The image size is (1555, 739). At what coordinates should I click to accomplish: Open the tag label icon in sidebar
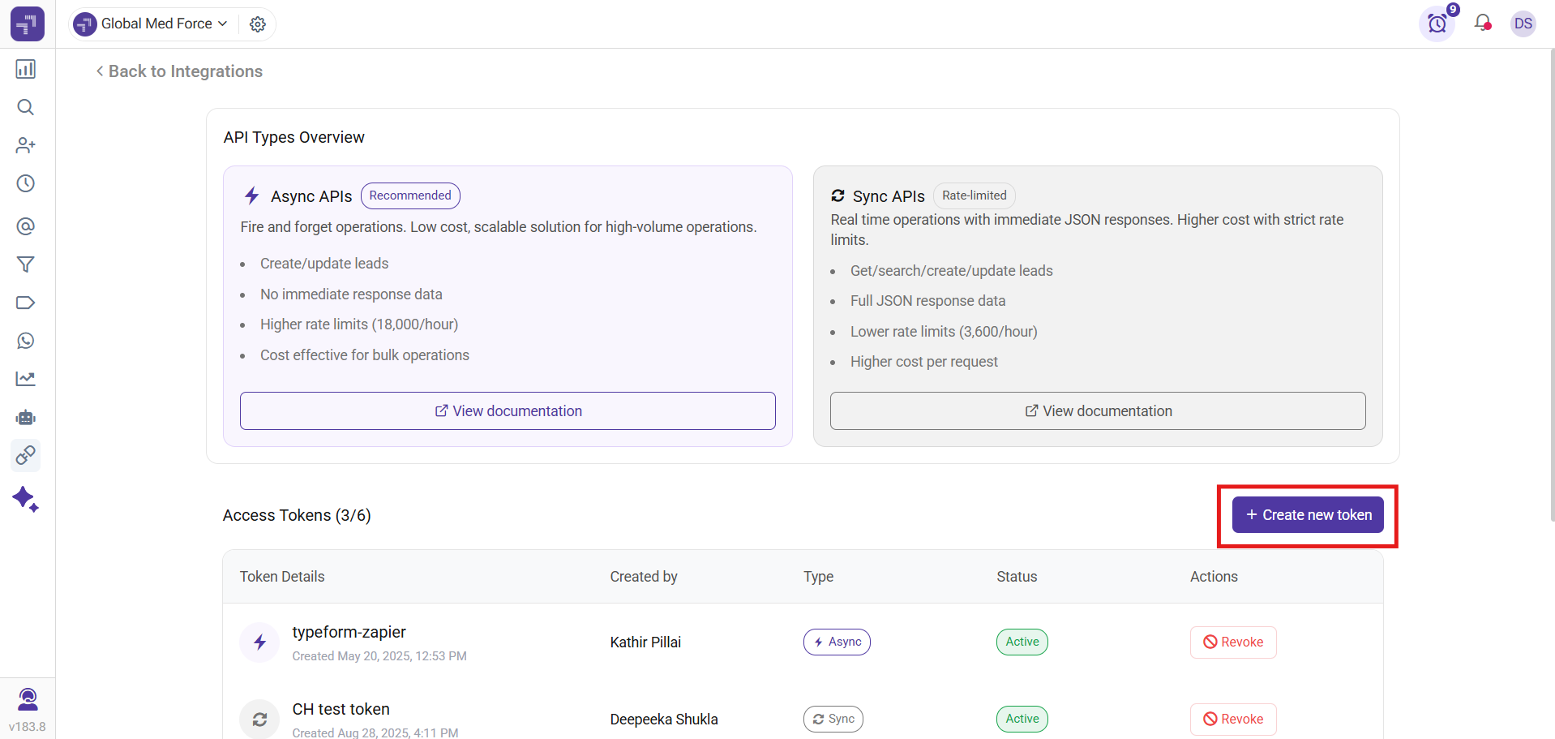26,303
